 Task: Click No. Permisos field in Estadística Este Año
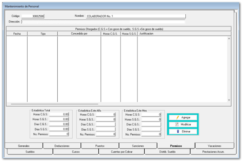(x=106, y=134)
